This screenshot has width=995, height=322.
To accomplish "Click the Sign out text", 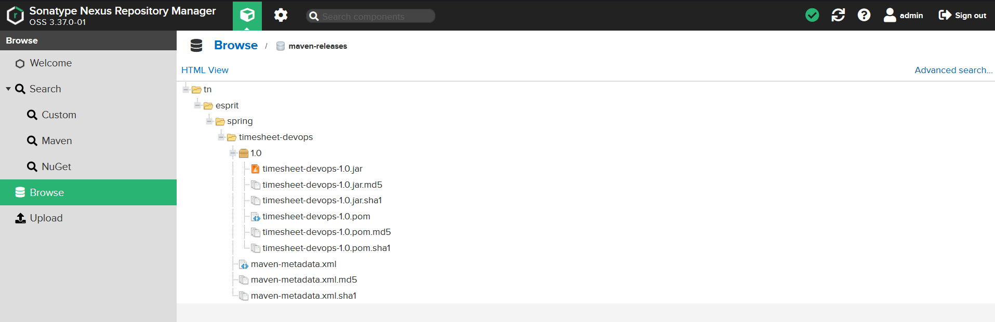I will coord(971,16).
